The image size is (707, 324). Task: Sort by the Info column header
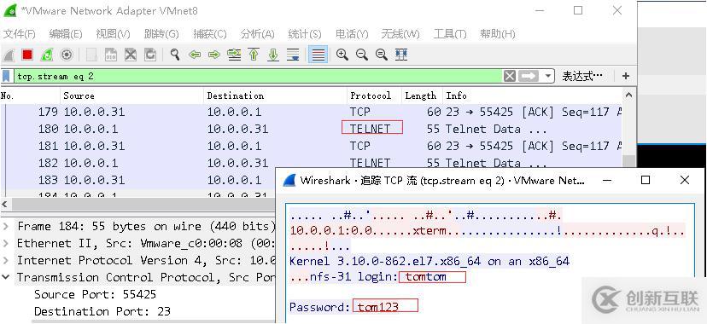(532, 95)
